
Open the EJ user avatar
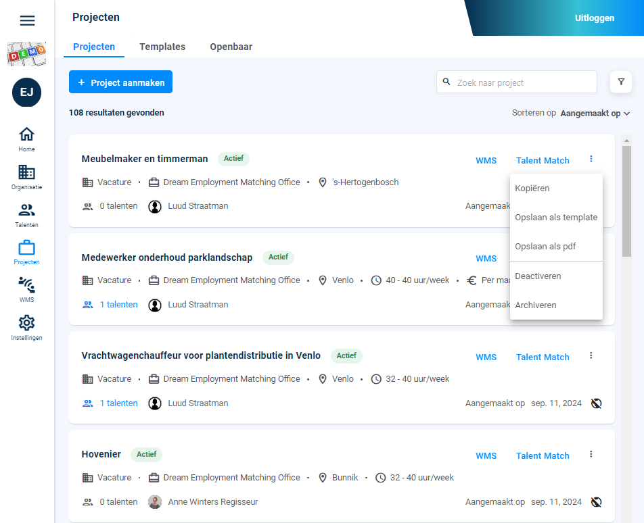coord(26,93)
